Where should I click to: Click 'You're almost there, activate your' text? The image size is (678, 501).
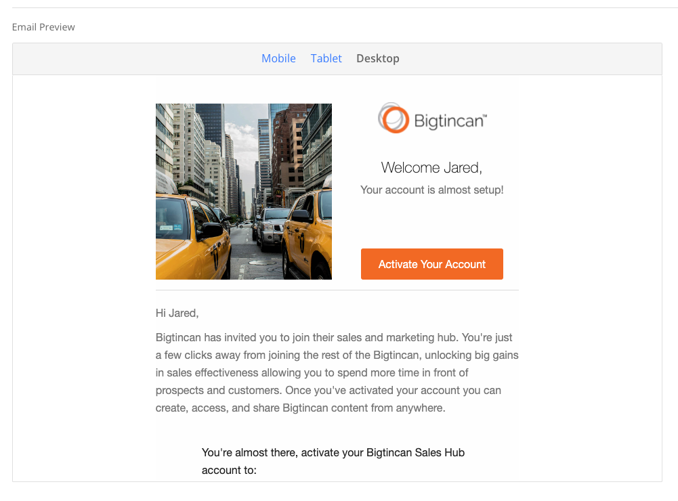[333, 461]
